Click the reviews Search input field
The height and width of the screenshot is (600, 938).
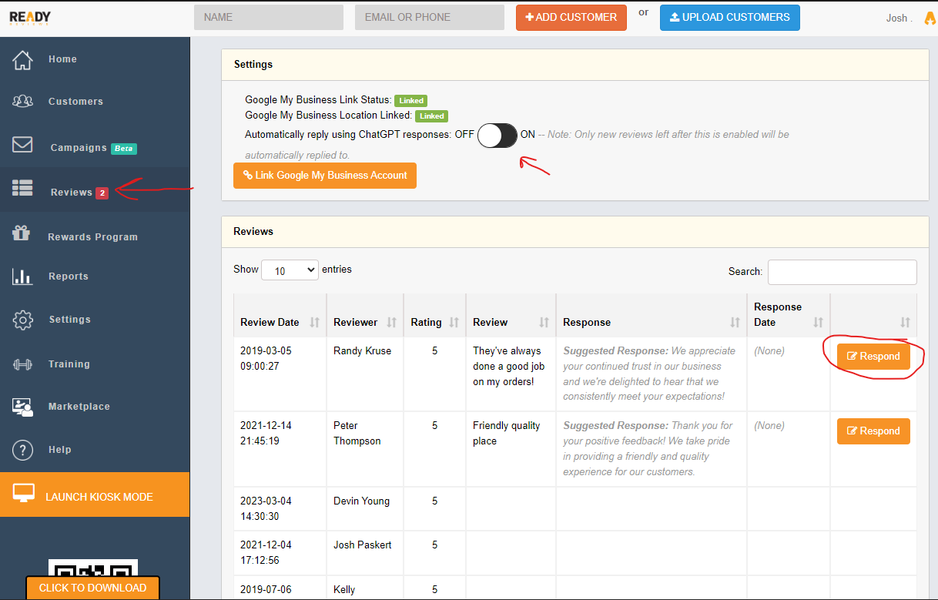coord(842,272)
